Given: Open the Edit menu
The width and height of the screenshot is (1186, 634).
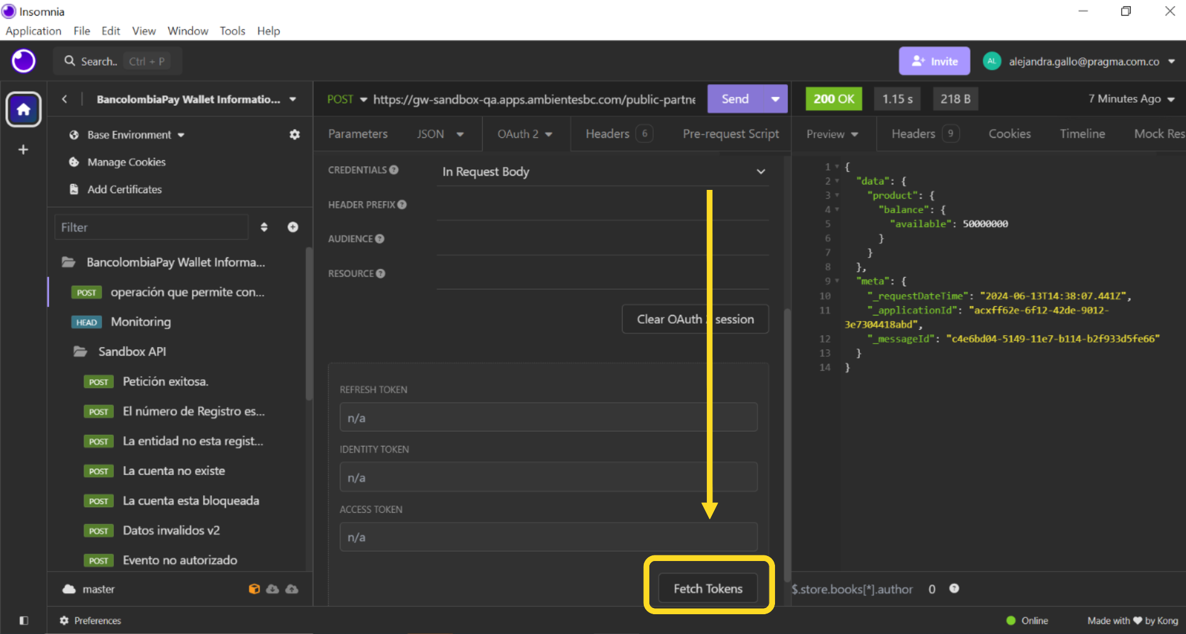Looking at the screenshot, I should (111, 31).
